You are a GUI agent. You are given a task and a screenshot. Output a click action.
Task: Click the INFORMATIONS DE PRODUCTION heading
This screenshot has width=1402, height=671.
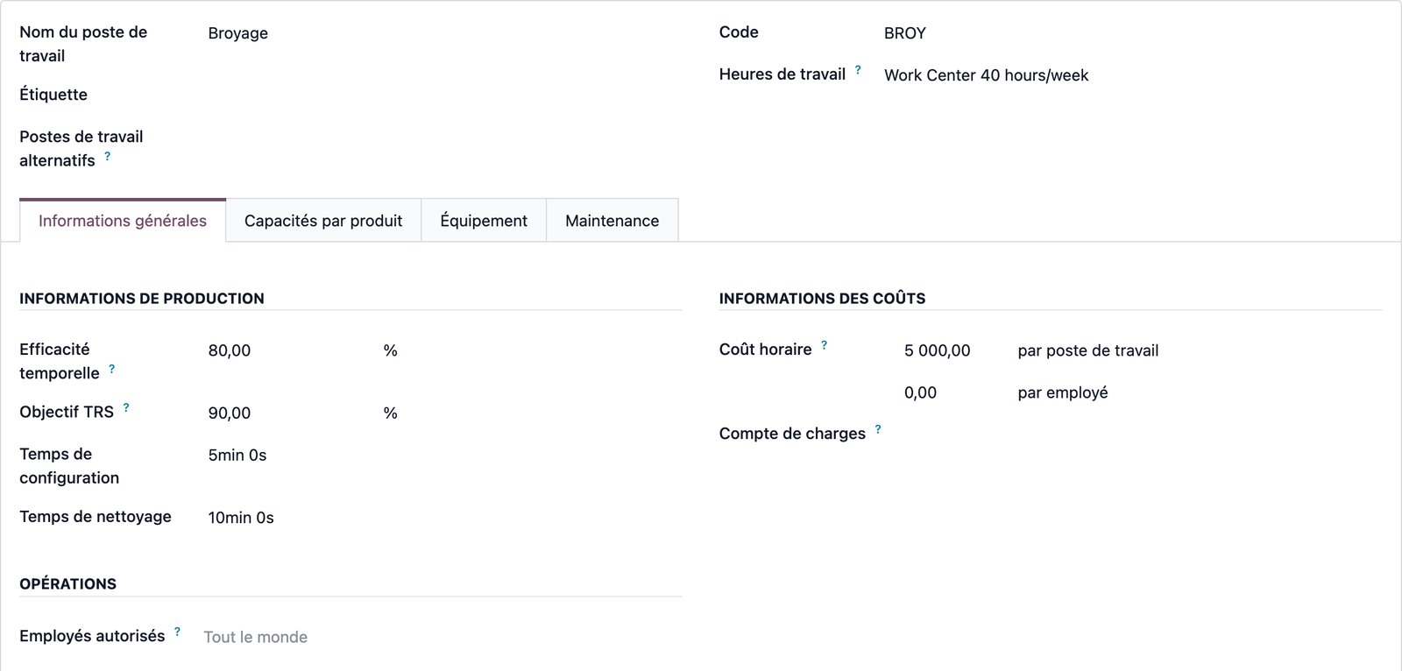142,299
